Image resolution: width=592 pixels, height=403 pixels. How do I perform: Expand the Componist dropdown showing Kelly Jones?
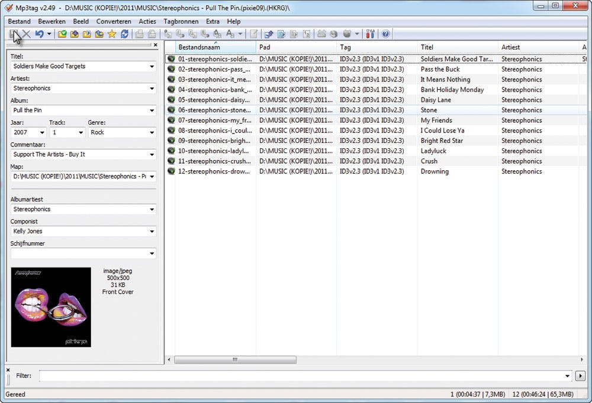click(152, 232)
